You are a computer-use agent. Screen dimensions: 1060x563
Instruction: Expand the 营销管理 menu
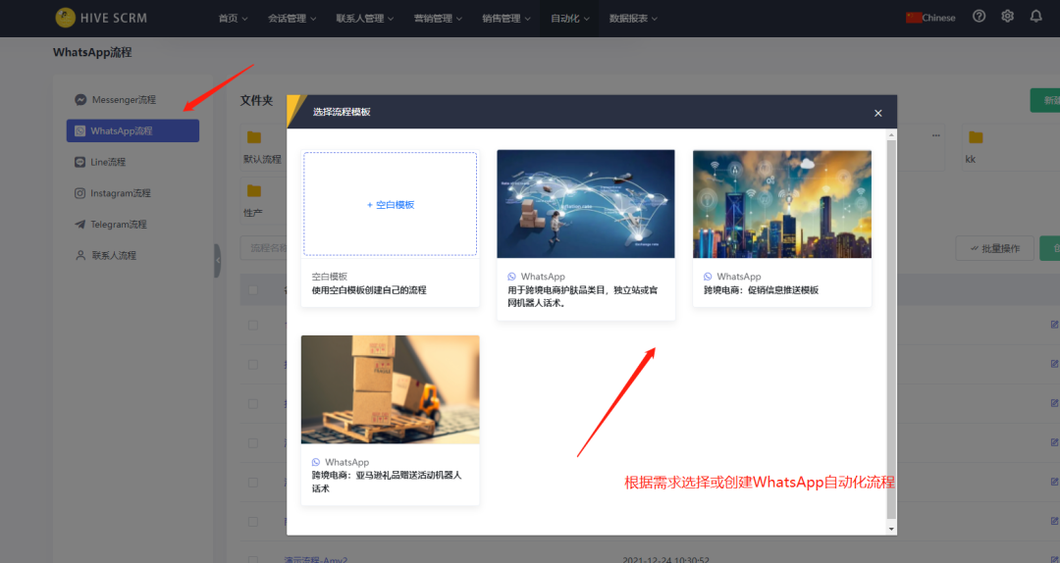coord(438,19)
